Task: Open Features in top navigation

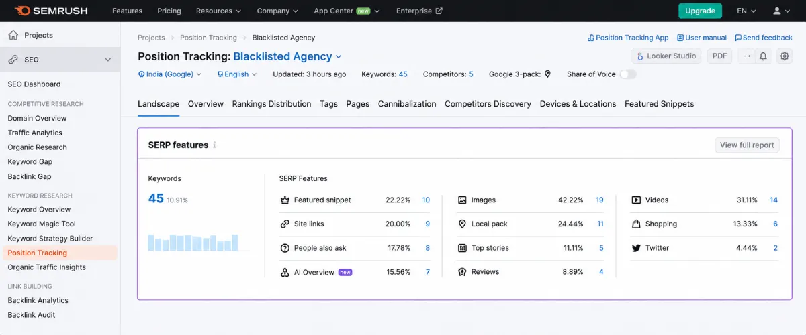Action: pos(128,11)
